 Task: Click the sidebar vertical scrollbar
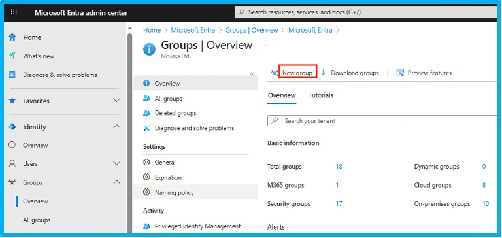[x=129, y=133]
